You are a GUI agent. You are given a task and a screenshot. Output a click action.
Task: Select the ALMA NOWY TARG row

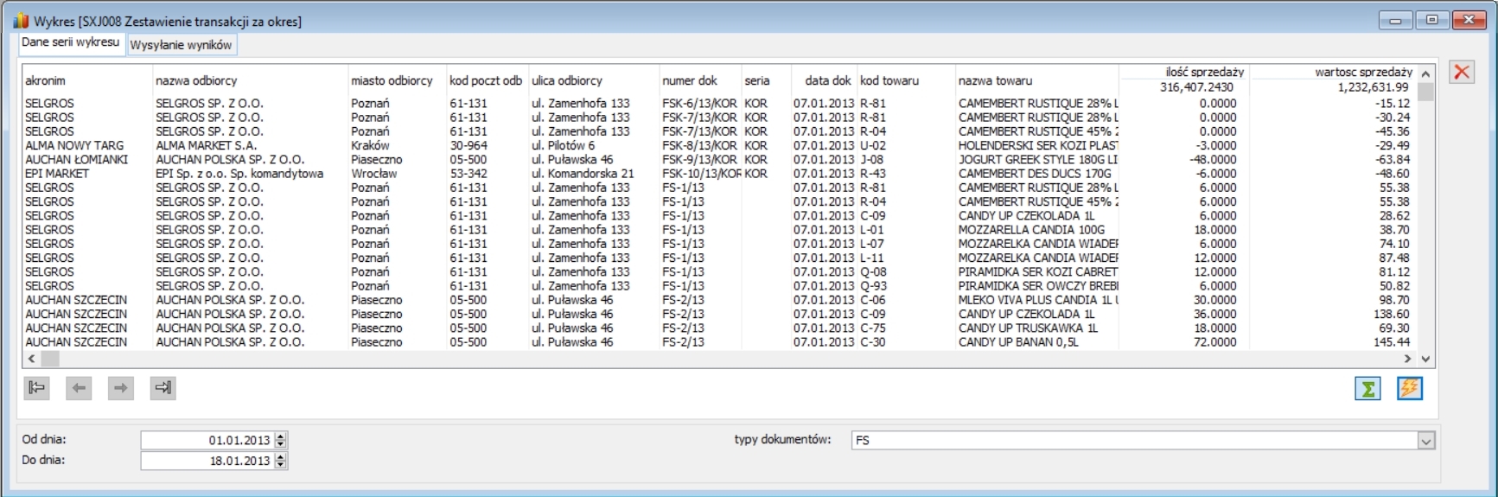(x=721, y=145)
